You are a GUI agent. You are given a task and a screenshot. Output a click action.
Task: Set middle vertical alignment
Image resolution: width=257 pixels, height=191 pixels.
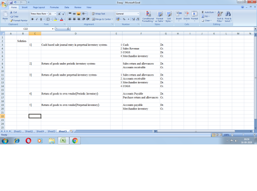pyautogui.click(x=74, y=14)
